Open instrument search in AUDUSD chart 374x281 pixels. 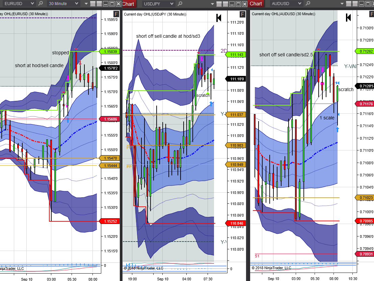[308, 3]
